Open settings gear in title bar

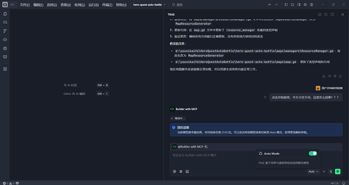click(305, 5)
